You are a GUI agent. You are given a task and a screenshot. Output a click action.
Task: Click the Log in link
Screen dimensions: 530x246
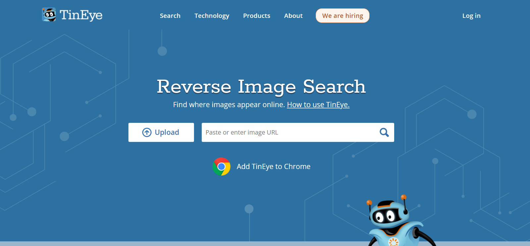click(x=471, y=16)
